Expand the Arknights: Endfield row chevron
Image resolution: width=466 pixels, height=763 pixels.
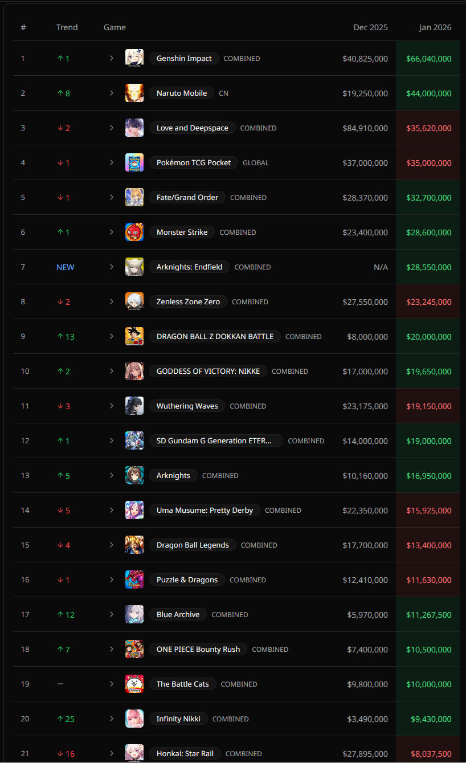coord(112,267)
